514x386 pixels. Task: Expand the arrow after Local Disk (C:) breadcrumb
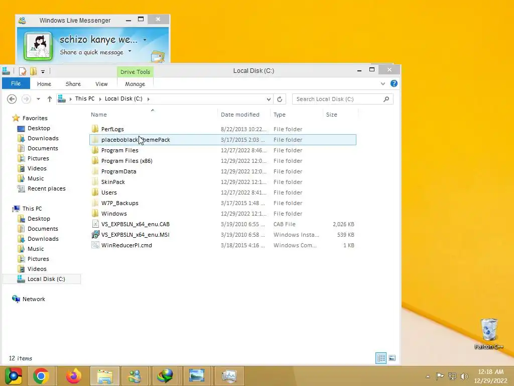click(x=149, y=99)
